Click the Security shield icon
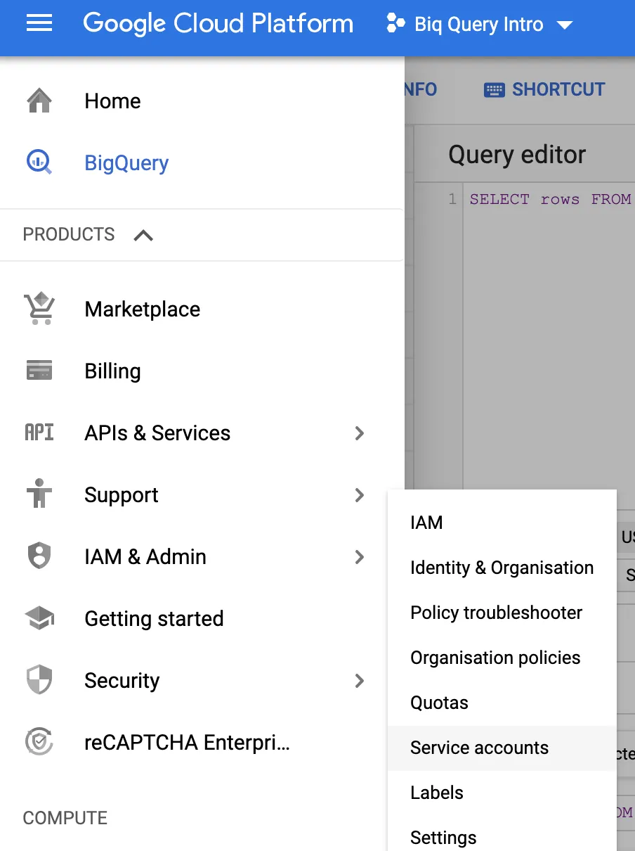The image size is (635, 851). point(39,680)
